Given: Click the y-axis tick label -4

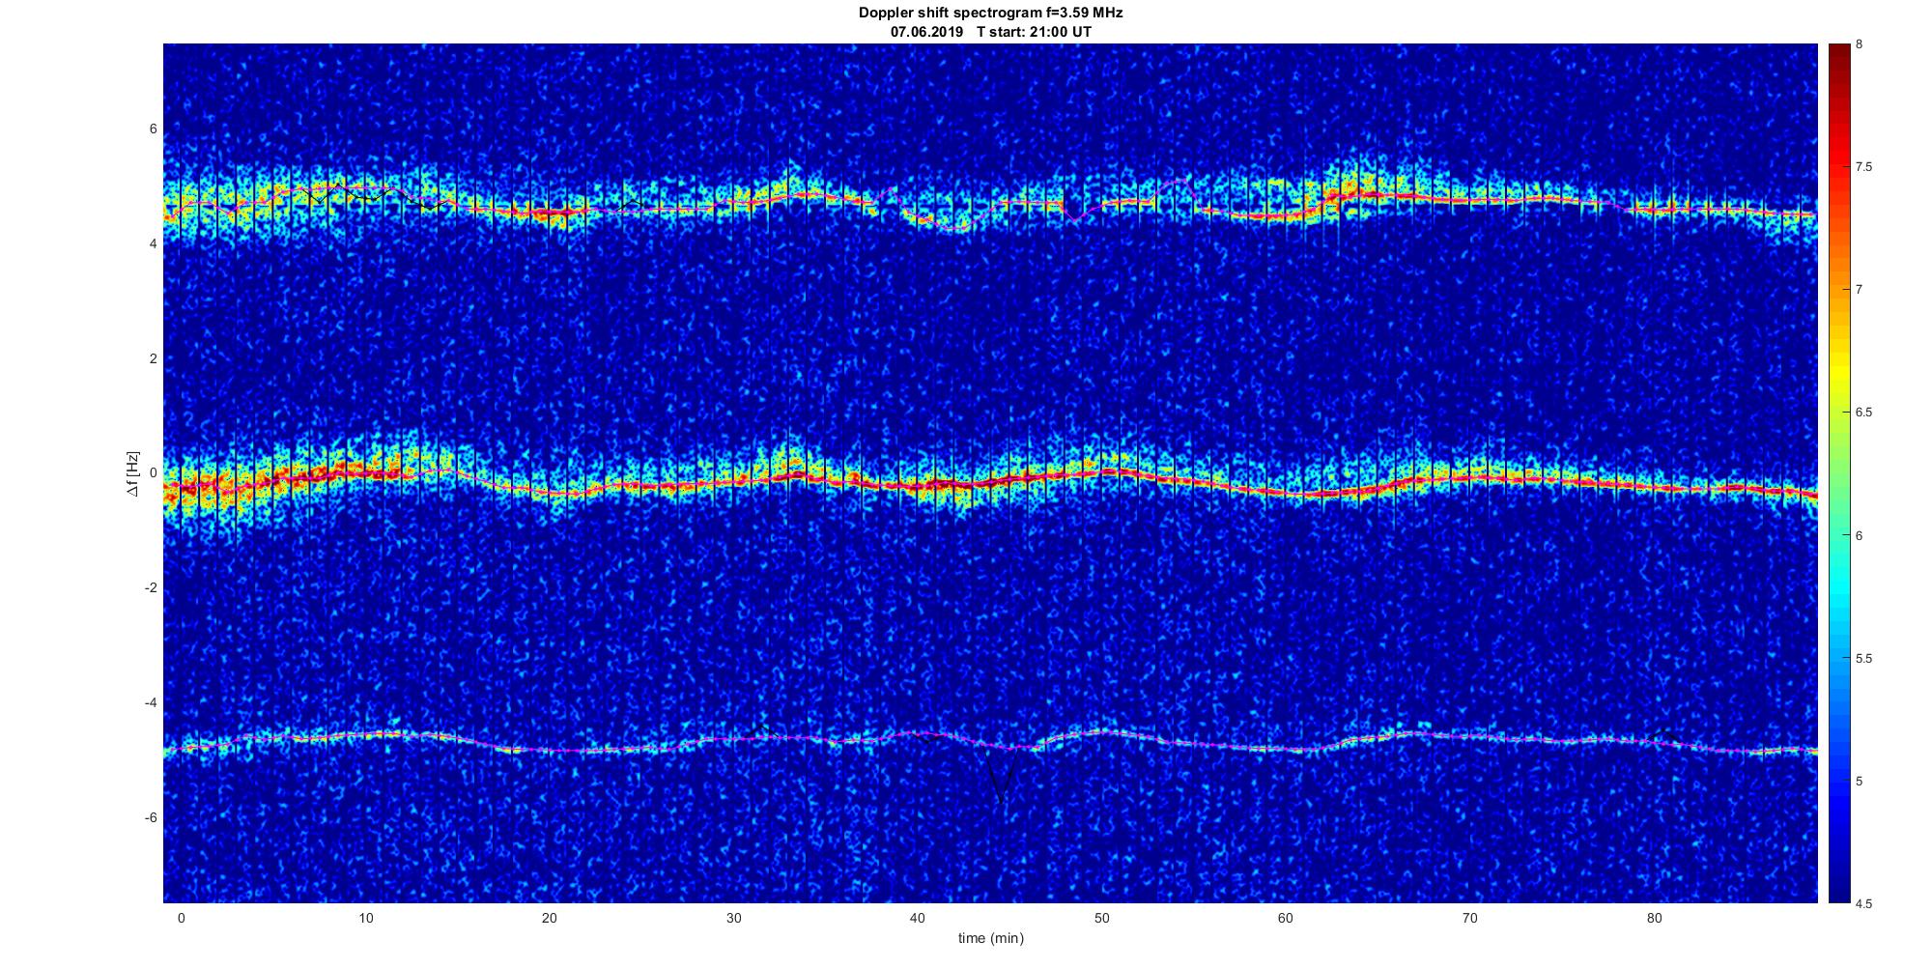Looking at the screenshot, I should (x=152, y=703).
